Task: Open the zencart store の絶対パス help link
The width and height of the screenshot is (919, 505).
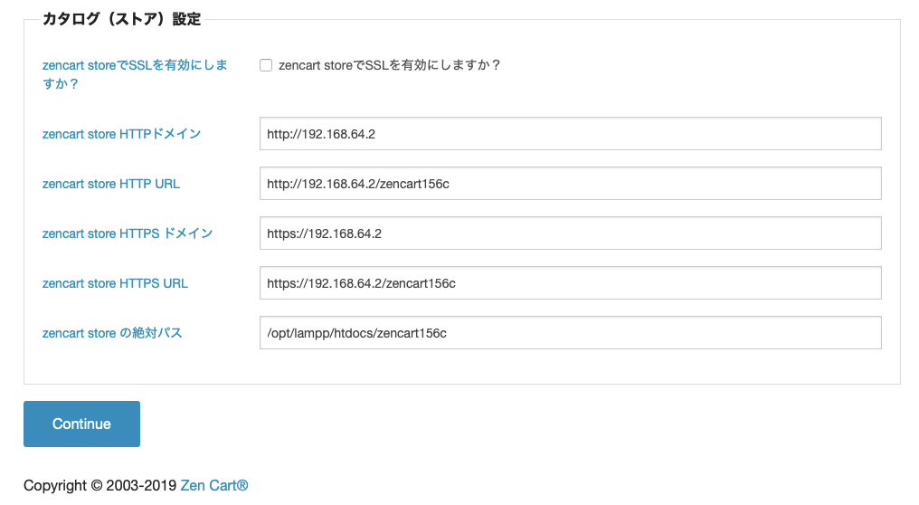Action: tap(112, 333)
